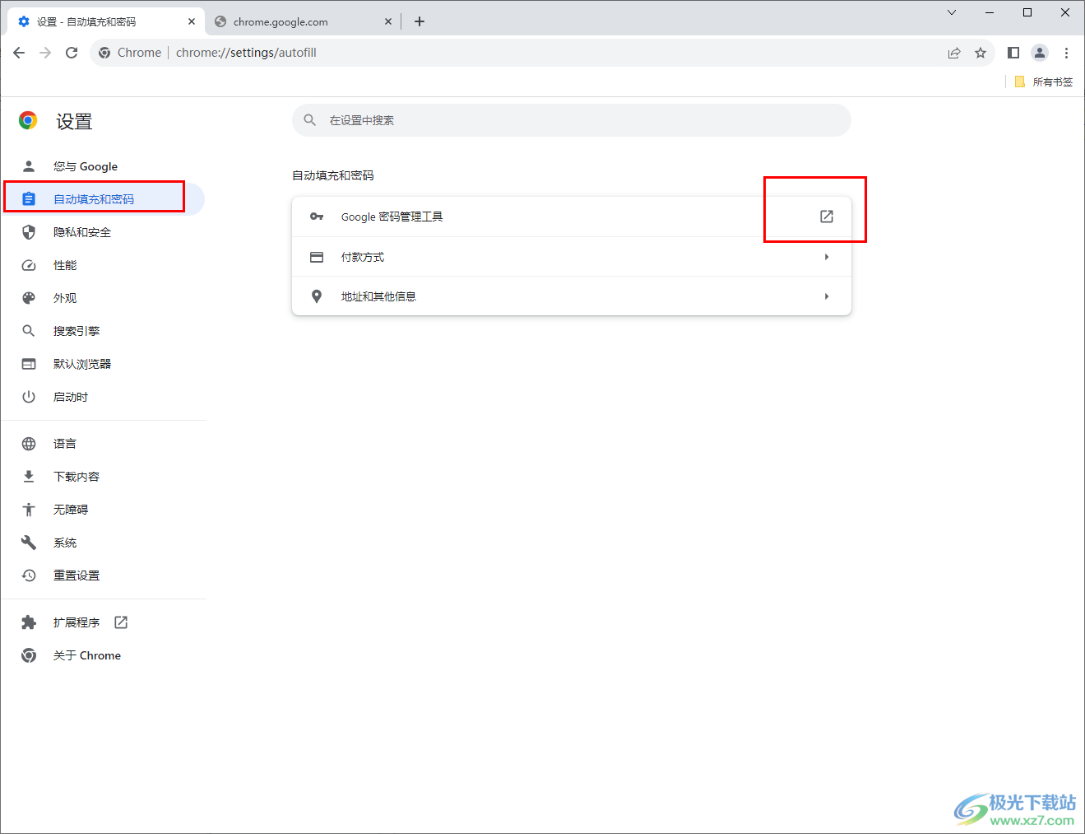
Task: Reload the current page
Action: pyautogui.click(x=72, y=53)
